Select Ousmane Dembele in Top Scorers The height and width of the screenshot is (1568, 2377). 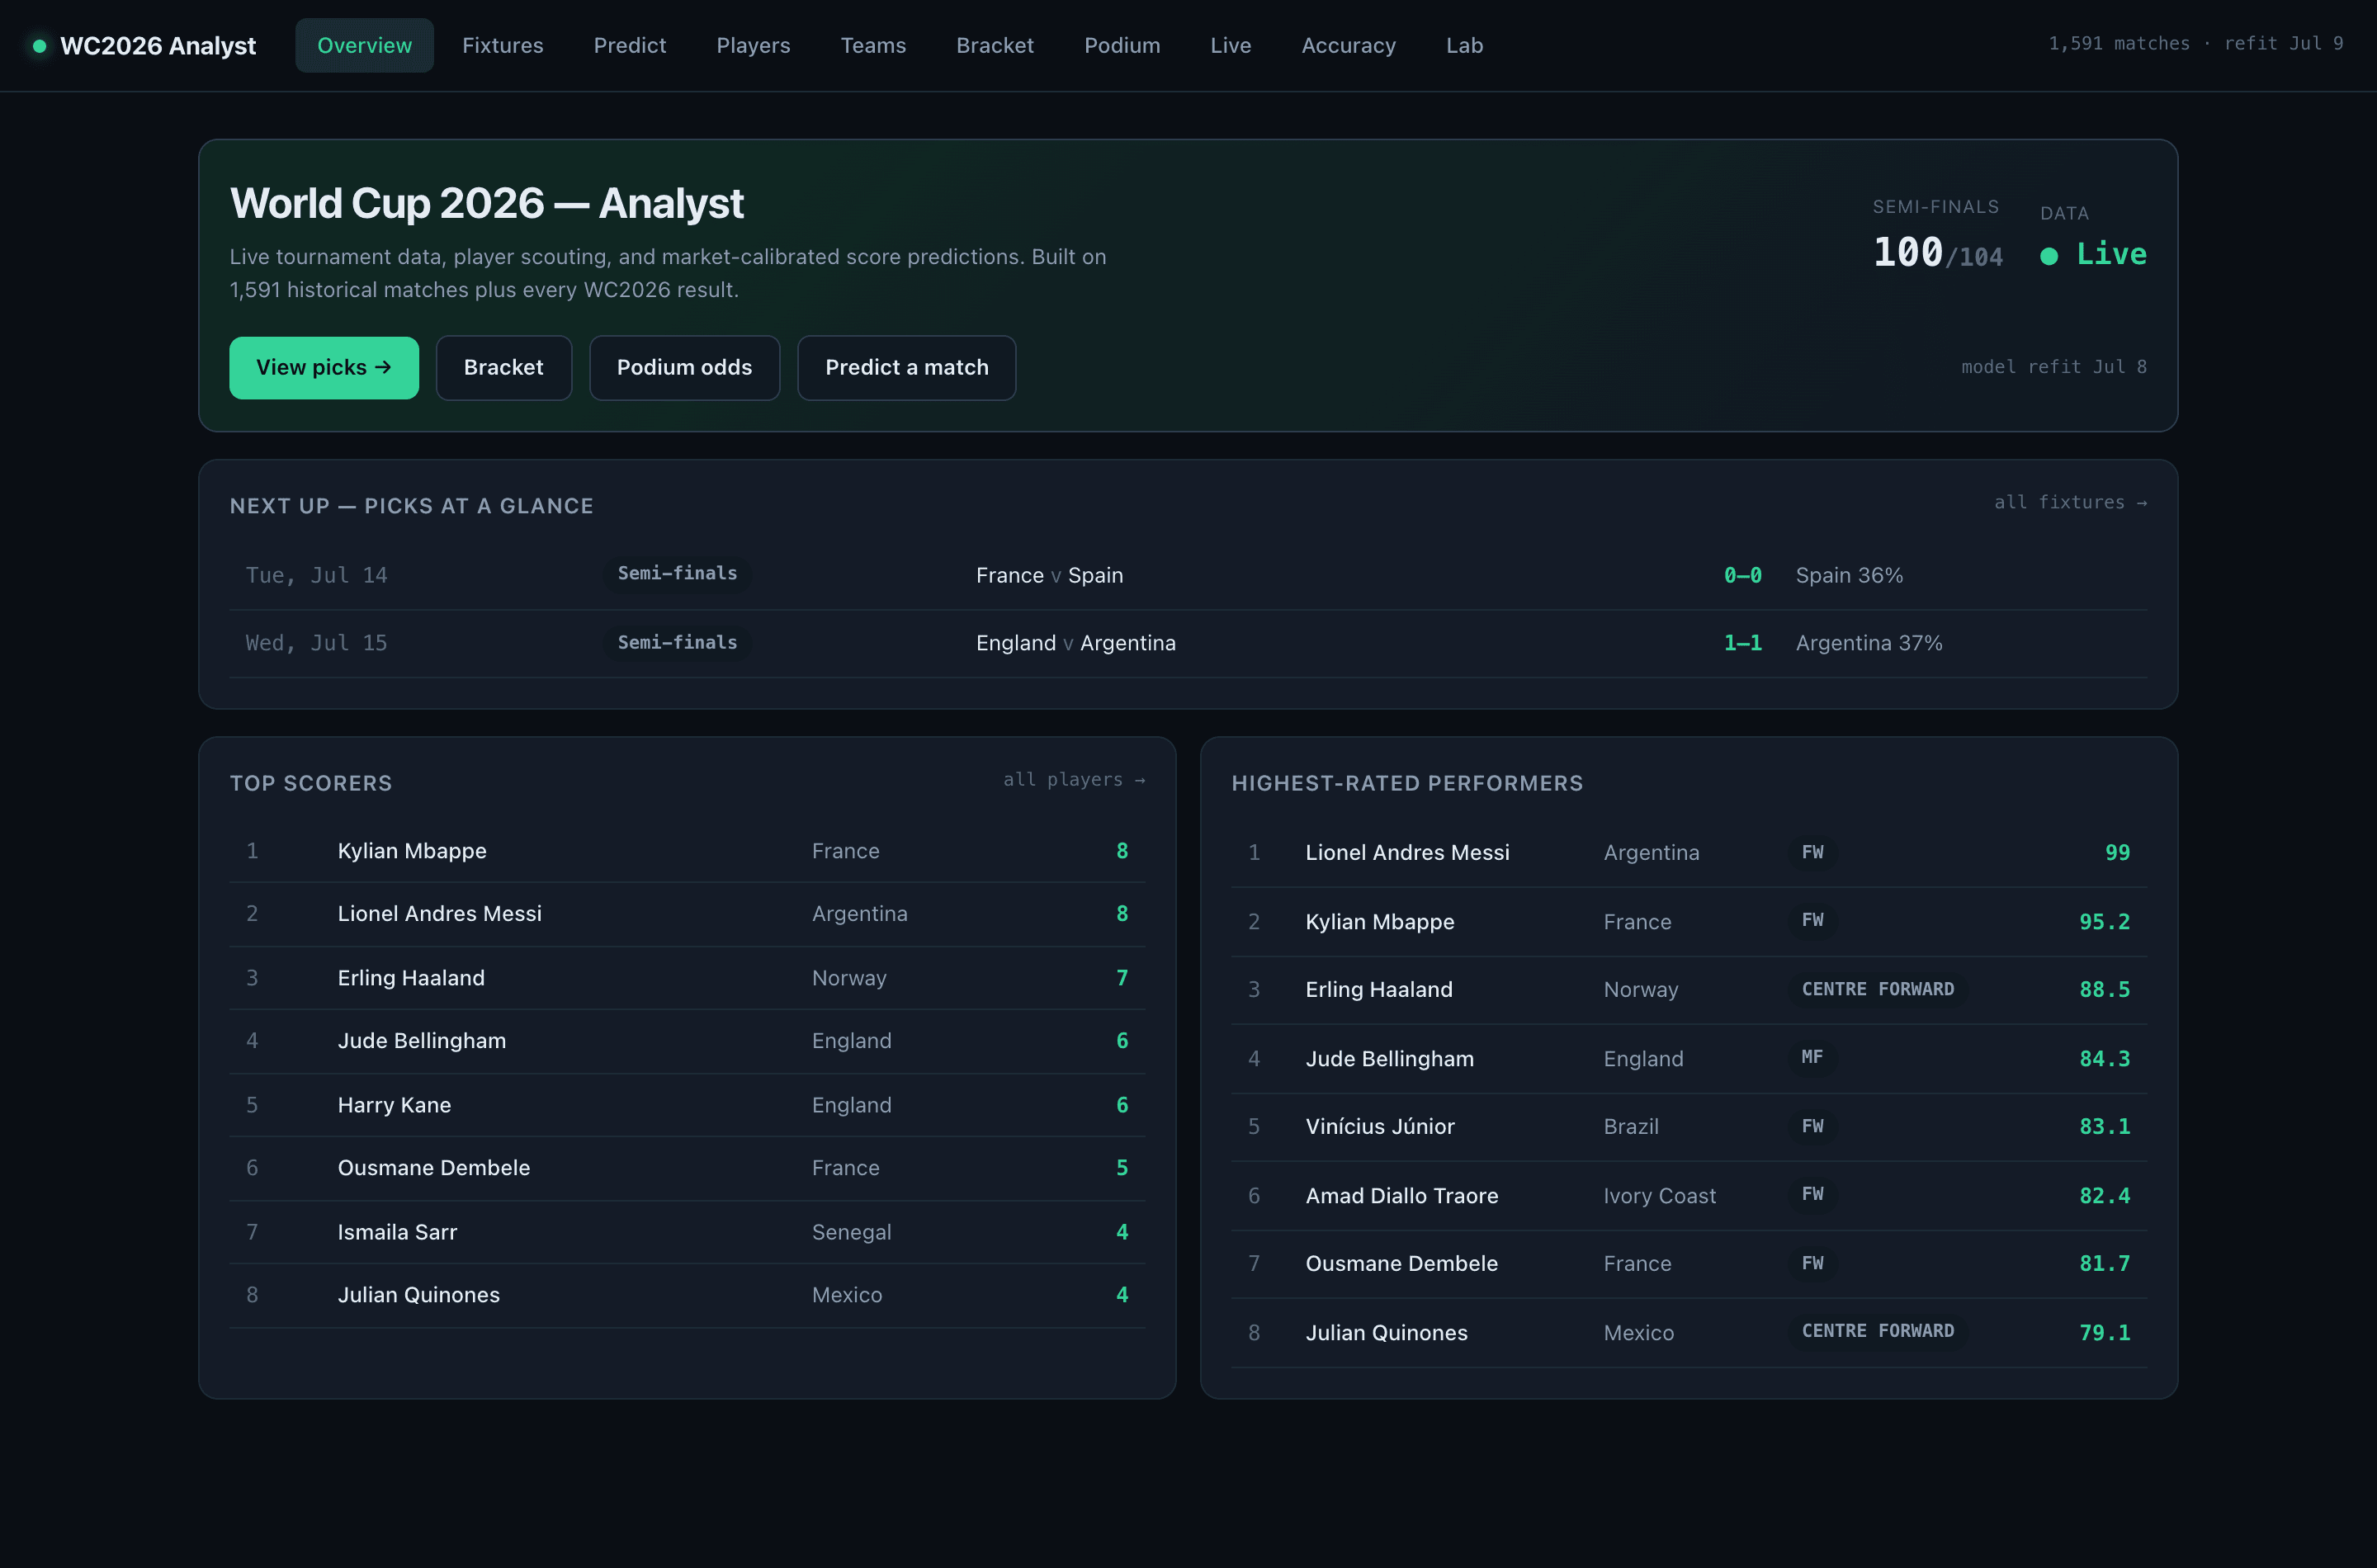click(687, 1168)
